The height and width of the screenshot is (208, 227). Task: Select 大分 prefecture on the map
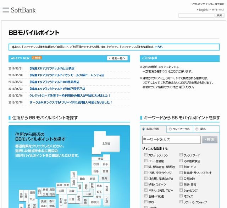point(32,199)
